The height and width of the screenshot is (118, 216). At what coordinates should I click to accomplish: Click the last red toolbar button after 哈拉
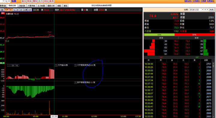pos(52,1)
